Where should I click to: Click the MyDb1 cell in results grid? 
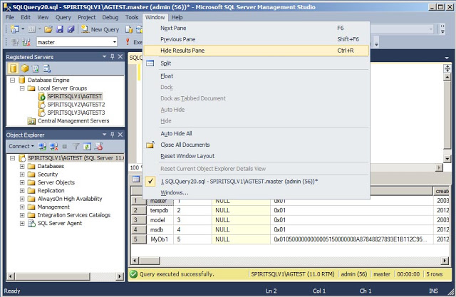click(x=160, y=239)
